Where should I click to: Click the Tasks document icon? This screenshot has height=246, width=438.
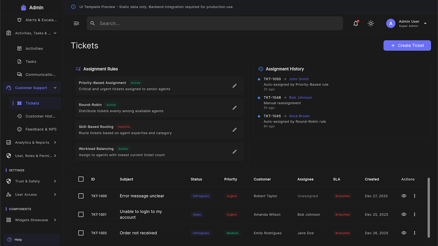pos(20,61)
